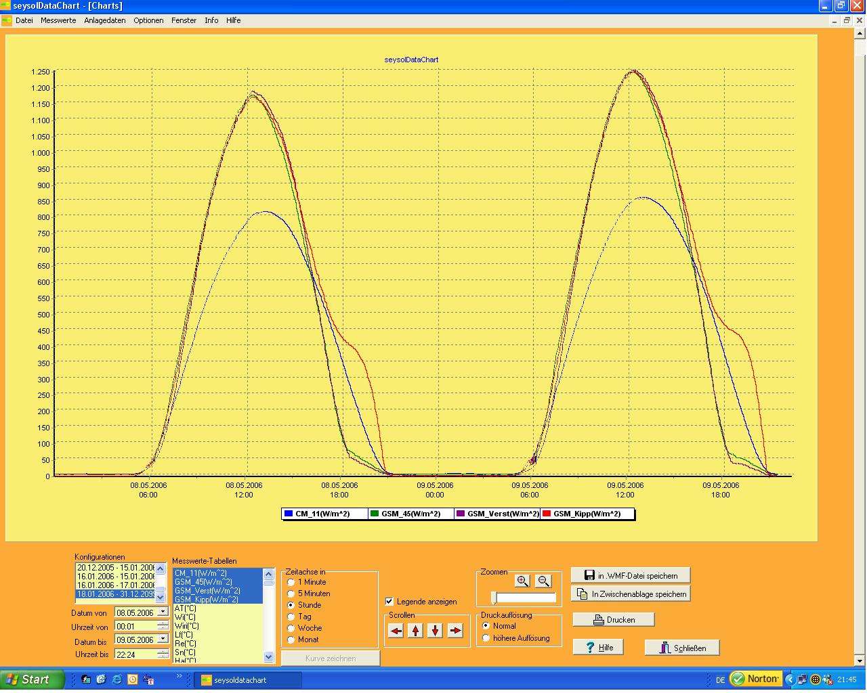The image size is (867, 693).
Task: Click the zoom in magnifier icon
Action: tap(522, 581)
